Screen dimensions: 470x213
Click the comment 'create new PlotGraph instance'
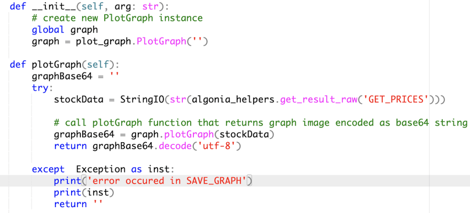coord(117,18)
